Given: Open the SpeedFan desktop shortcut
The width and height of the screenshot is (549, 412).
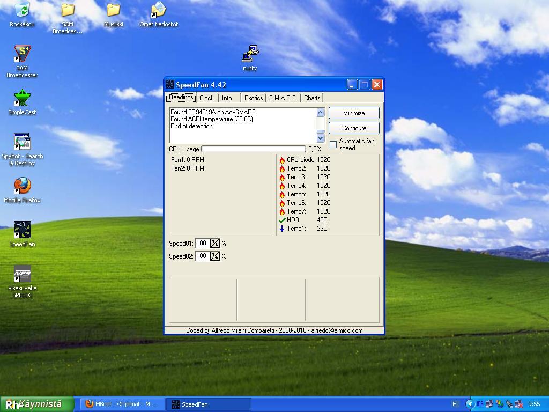Looking at the screenshot, I should 22,231.
